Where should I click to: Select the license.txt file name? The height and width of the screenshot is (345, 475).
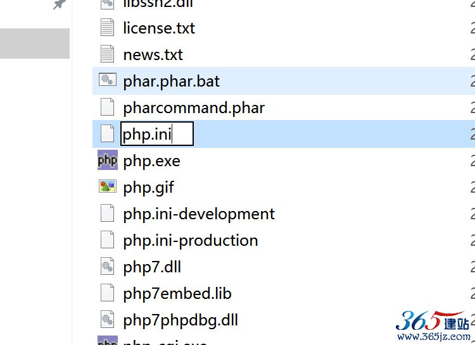click(x=159, y=28)
